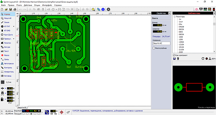Open the rotate angle dropdown arrow
The width and height of the screenshot is (216, 115).
click(56, 9)
